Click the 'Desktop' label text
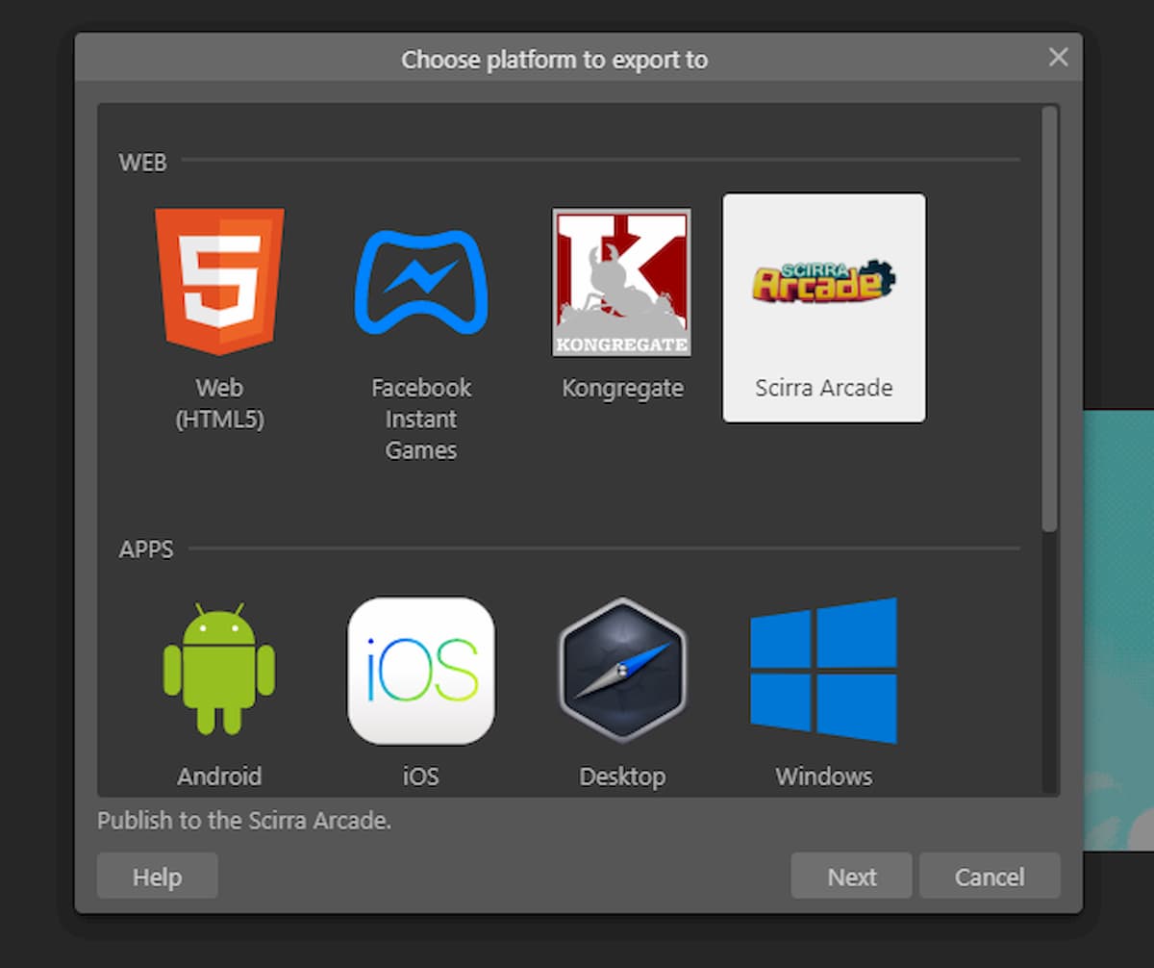This screenshot has width=1154, height=968. pyautogui.click(x=622, y=777)
